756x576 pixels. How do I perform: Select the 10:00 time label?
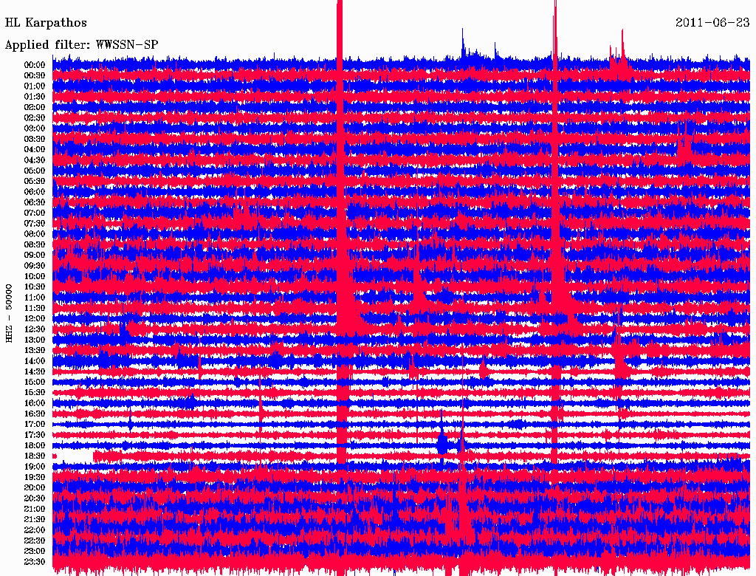35,276
